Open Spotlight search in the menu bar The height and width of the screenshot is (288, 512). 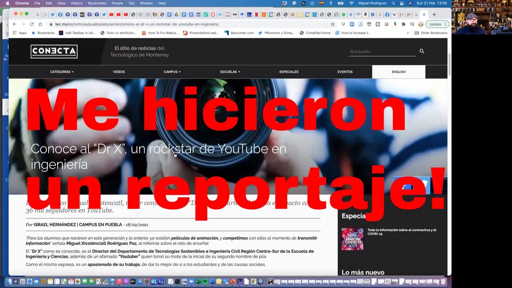coord(393,3)
